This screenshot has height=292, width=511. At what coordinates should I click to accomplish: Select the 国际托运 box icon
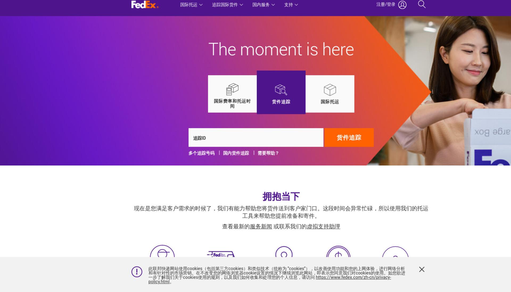click(x=330, y=90)
